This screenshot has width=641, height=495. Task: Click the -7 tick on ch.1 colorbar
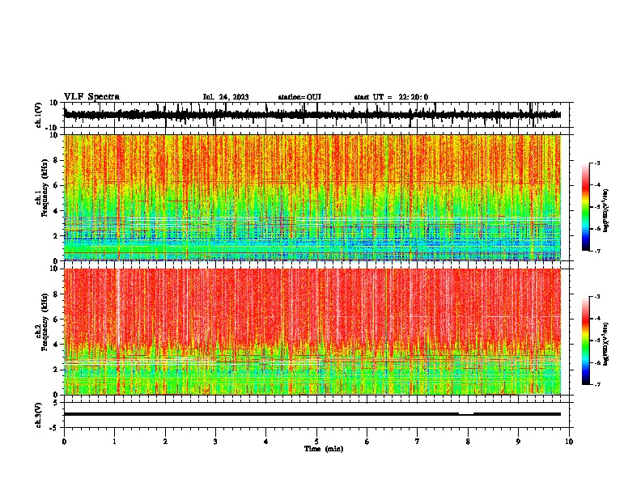coord(596,251)
